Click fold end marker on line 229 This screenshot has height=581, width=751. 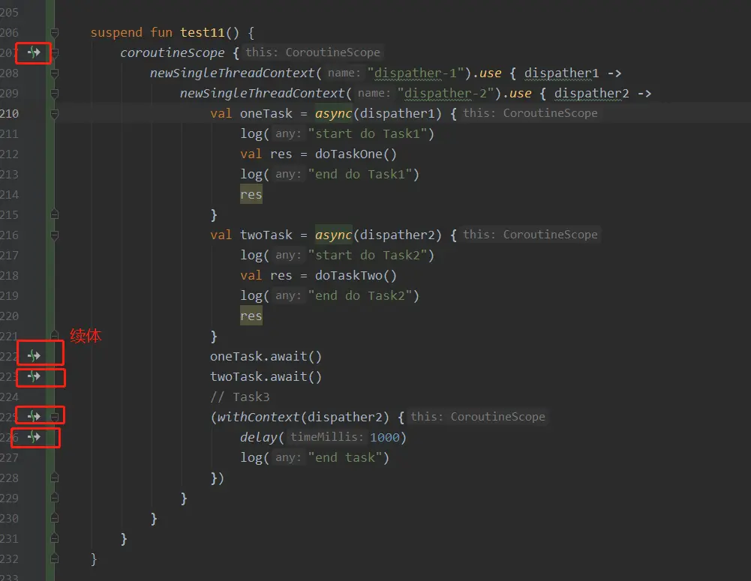point(55,498)
